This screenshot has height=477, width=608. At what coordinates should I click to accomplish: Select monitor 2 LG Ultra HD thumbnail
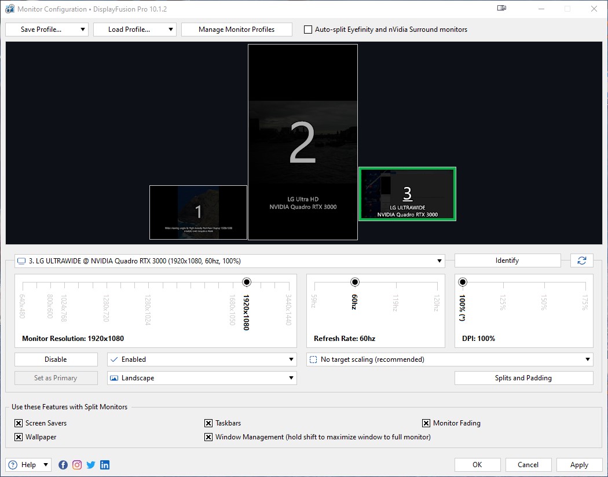click(x=302, y=142)
